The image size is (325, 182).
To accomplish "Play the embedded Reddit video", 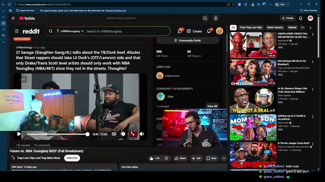I will point(19,134).
